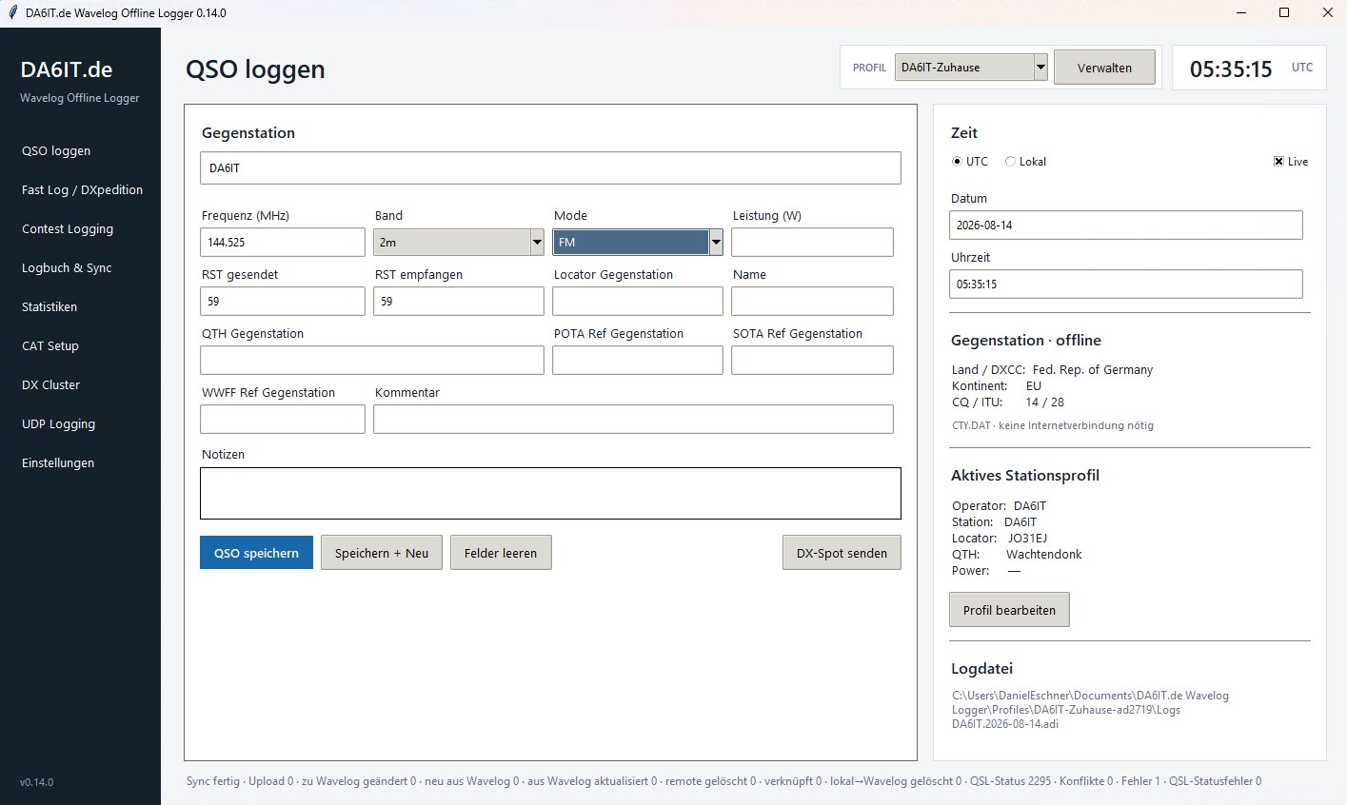Click the Kommentar field
This screenshot has height=805, width=1347.
633,419
